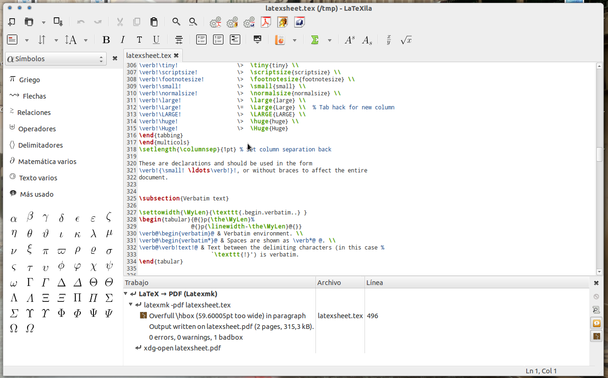Insert a square root
Screen dimensions: 608x378
(x=406, y=40)
